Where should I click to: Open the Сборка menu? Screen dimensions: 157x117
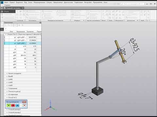pyautogui.click(x=49, y=2)
